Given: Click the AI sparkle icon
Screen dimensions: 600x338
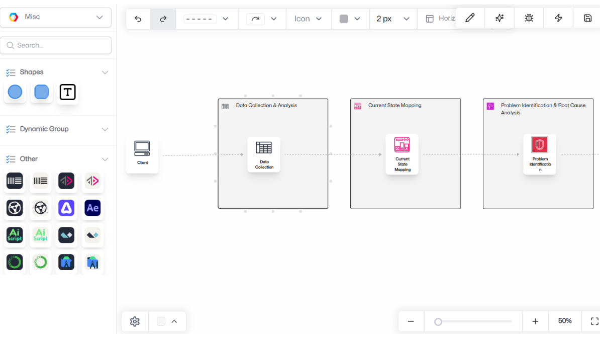Looking at the screenshot, I should 499,18.
